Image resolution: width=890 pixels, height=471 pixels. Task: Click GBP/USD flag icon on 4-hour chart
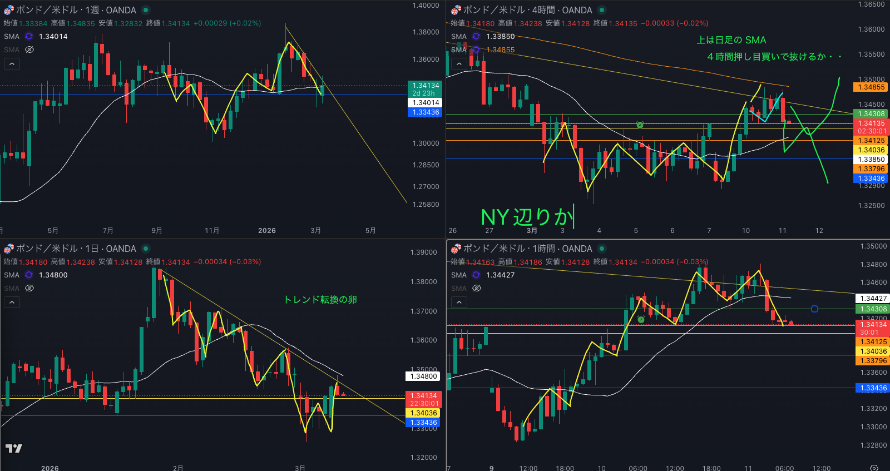click(456, 10)
